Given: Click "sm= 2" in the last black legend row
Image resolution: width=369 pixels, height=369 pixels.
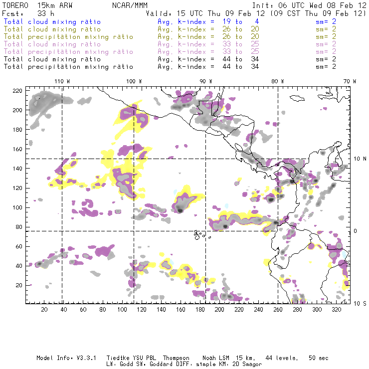Looking at the screenshot, I should coord(326,67).
